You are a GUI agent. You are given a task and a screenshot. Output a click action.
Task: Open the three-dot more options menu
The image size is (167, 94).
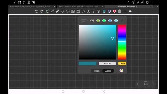point(152,2)
